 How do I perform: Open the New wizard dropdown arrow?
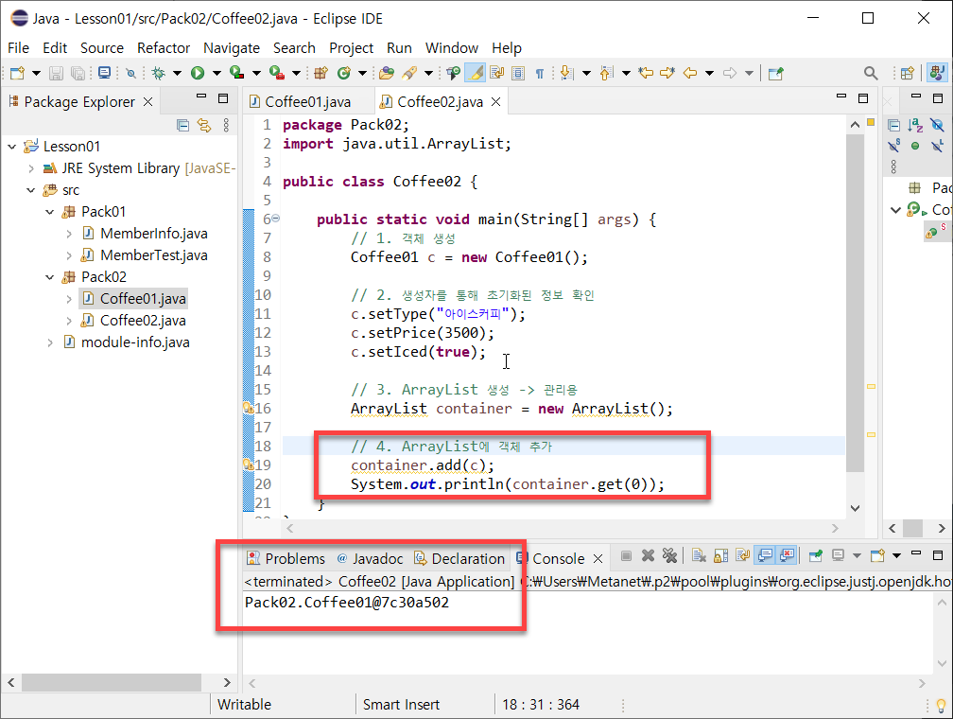[37, 73]
